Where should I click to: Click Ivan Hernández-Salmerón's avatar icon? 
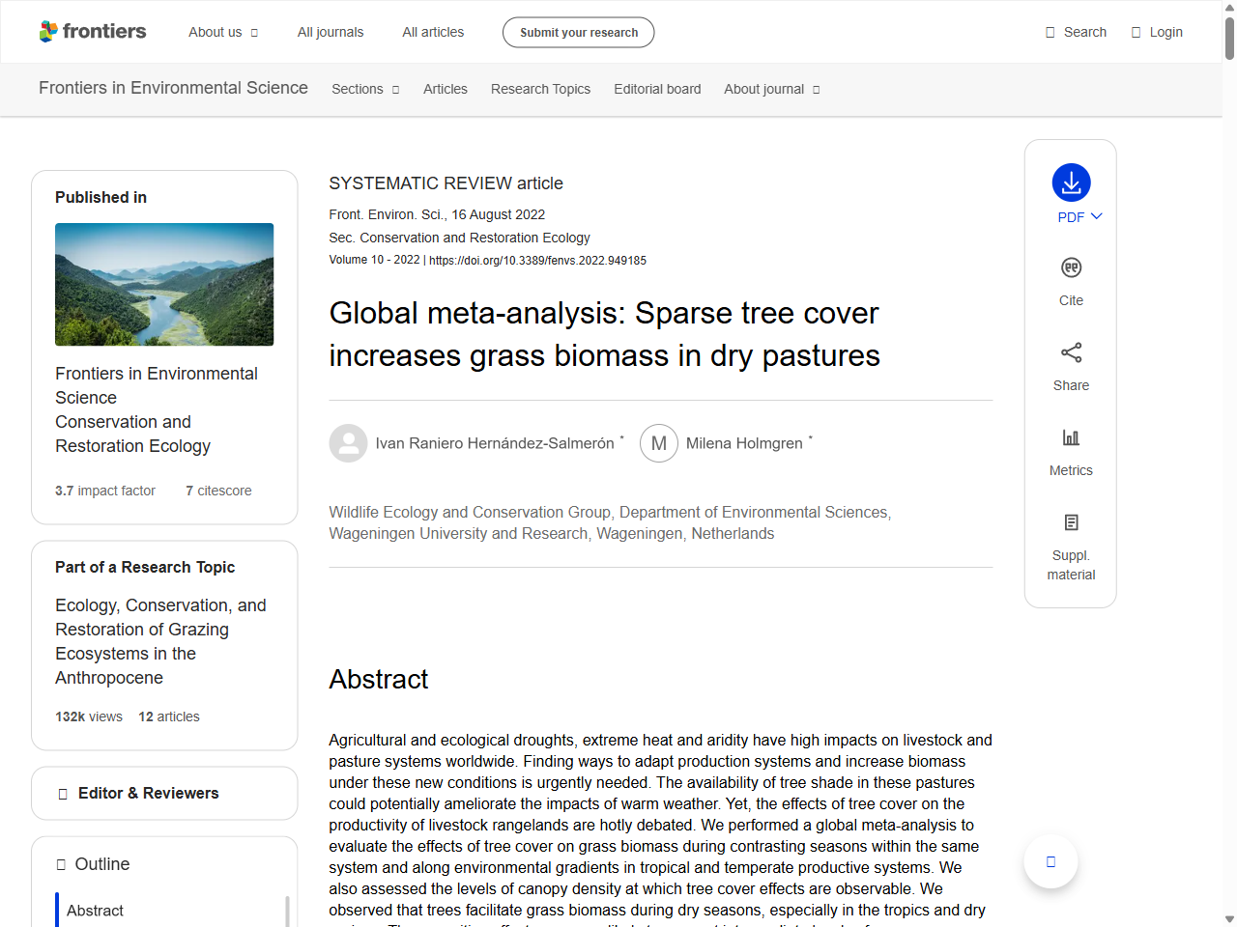pyautogui.click(x=348, y=443)
